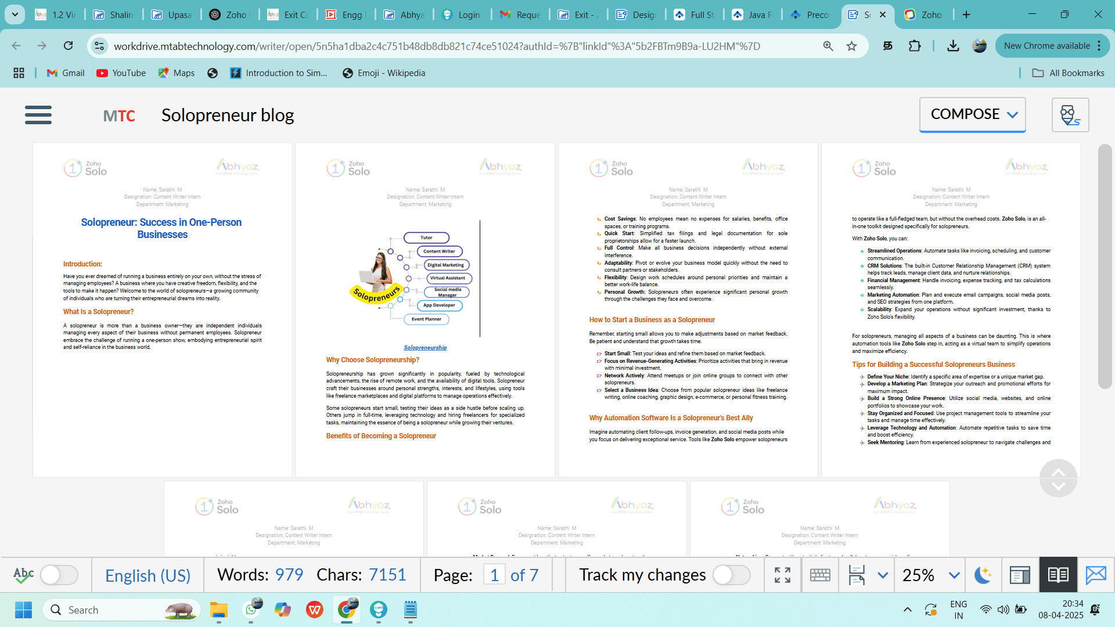Image resolution: width=1115 pixels, height=627 pixels.
Task: Switch to web layout view icon
Action: pos(1020,575)
